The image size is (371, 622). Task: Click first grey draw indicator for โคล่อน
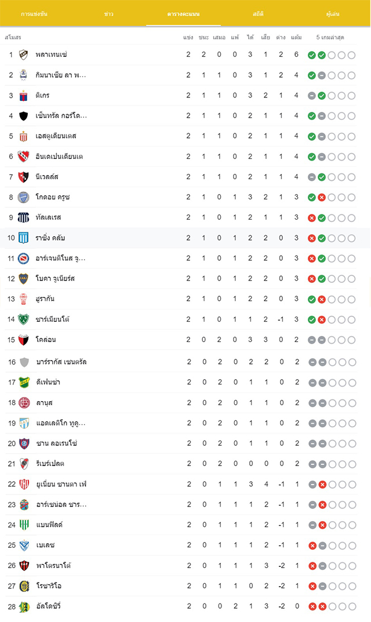(x=312, y=340)
